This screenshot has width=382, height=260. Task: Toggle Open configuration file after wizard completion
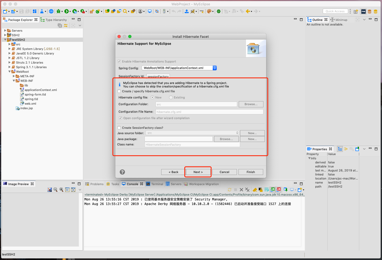coord(120,118)
